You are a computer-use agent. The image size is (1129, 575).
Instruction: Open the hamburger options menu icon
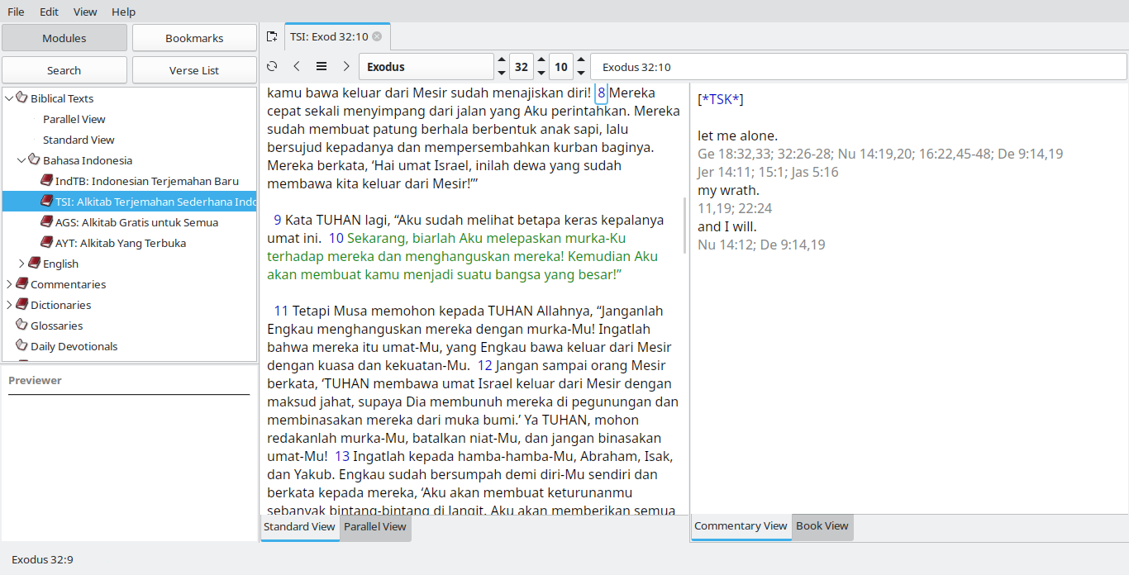pyautogui.click(x=322, y=67)
